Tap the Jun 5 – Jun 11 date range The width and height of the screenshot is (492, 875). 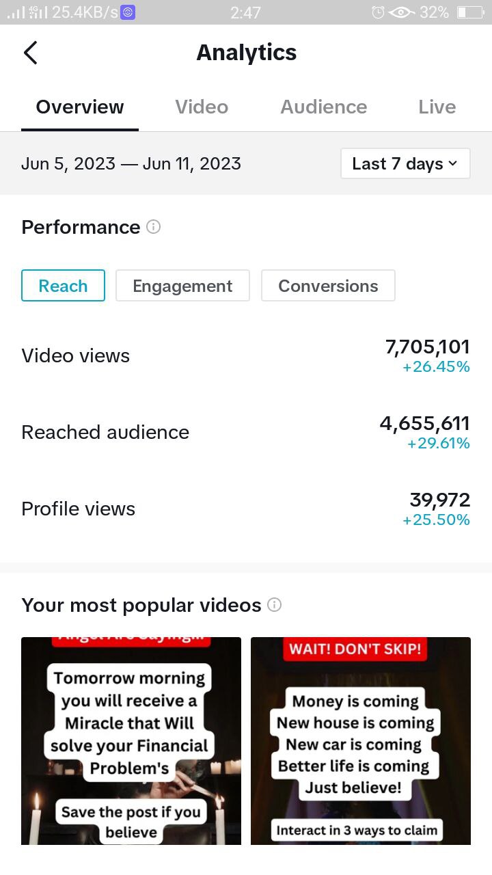(131, 163)
